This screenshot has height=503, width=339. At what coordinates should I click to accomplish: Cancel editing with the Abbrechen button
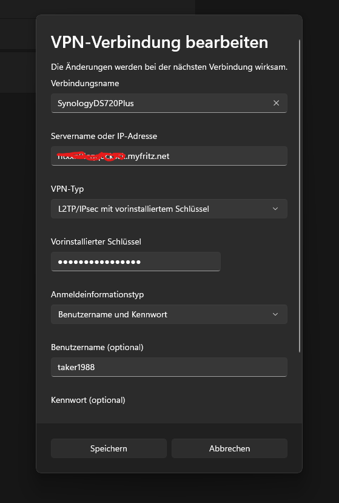click(230, 448)
